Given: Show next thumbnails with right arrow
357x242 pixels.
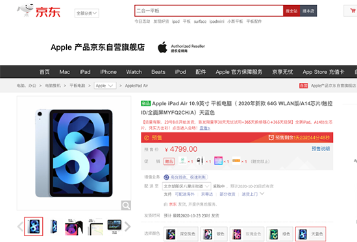Looking at the screenshot, I should tap(128, 226).
